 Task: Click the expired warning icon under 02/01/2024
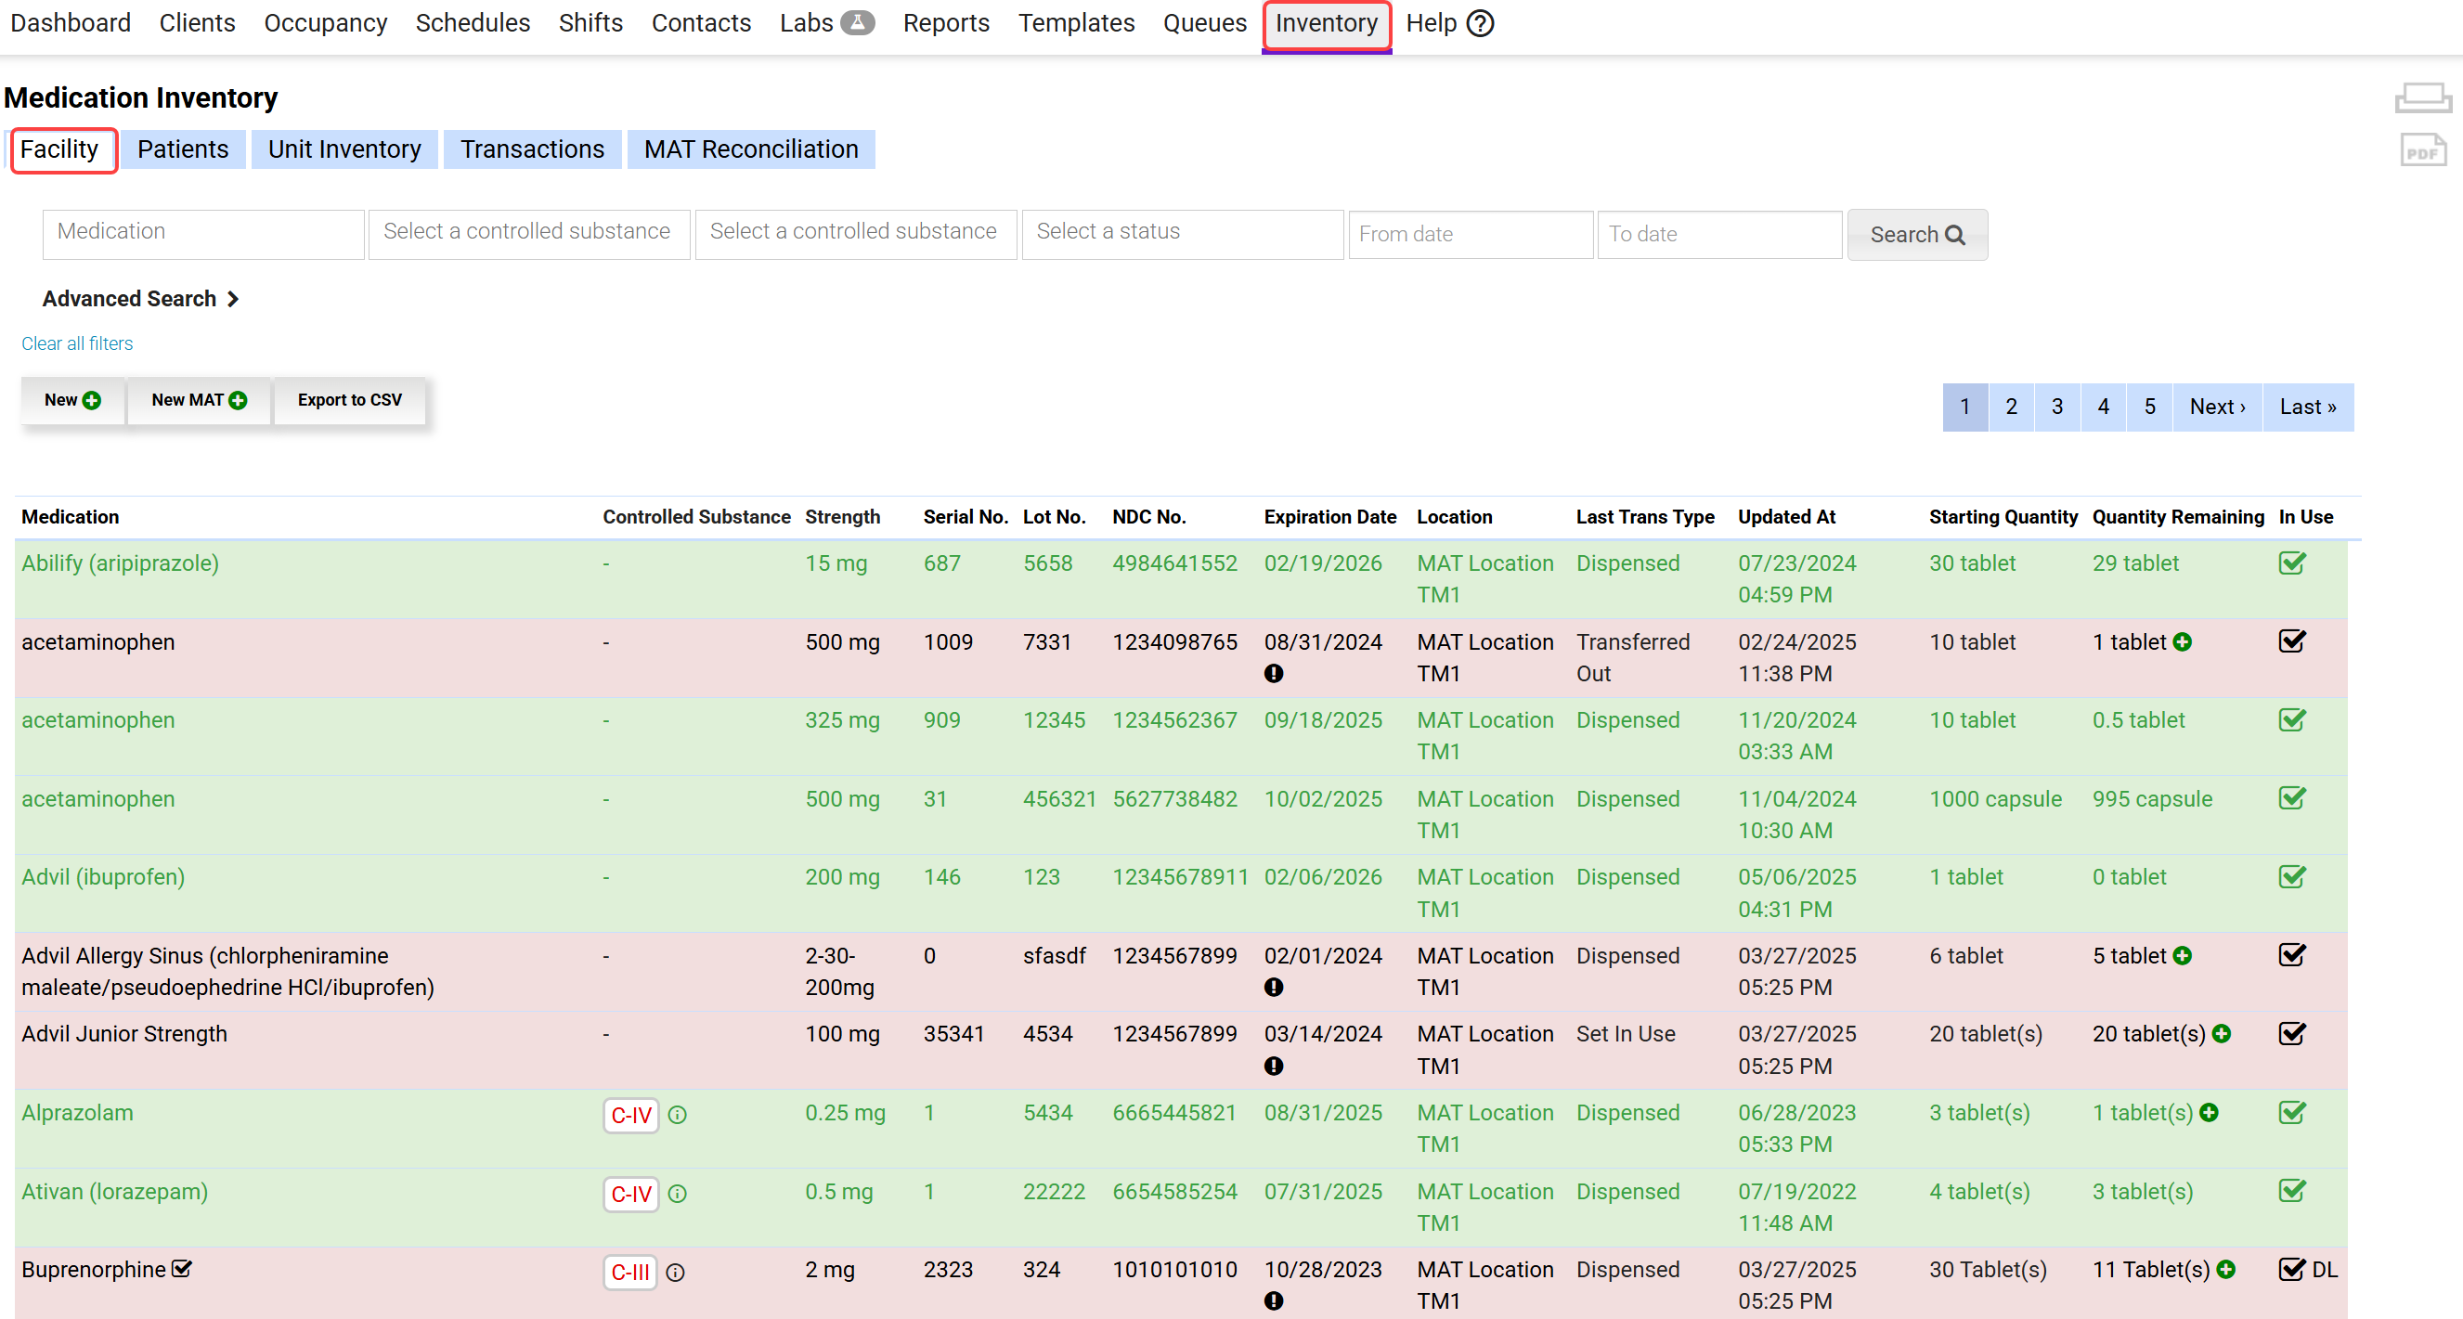point(1273,987)
